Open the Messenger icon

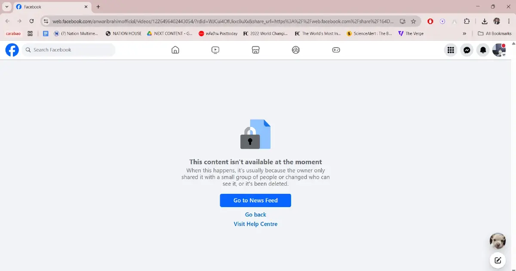coord(467,50)
